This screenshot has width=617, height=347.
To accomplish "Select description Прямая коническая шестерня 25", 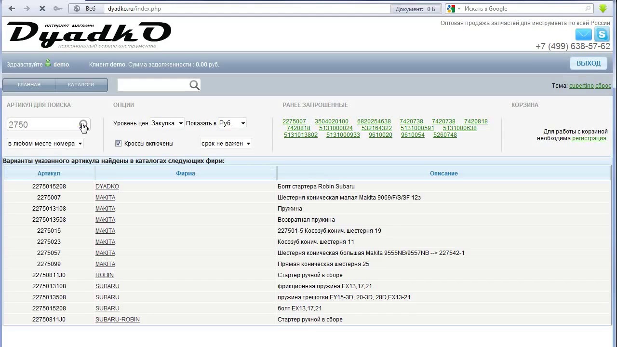I will point(323,264).
